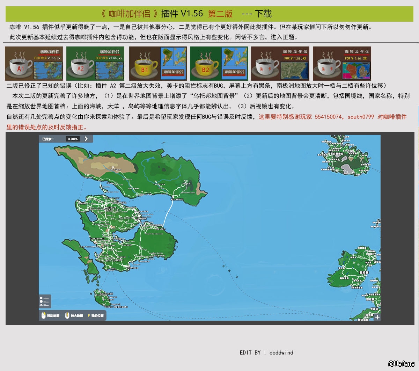419x371 pixels.
Task: Click the 下载 download text in header
Action: 263,14
